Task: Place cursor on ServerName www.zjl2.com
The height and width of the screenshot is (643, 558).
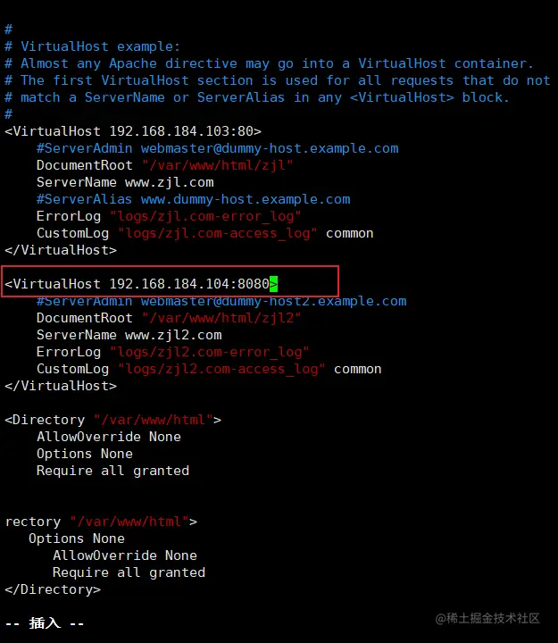Action: click(x=129, y=335)
